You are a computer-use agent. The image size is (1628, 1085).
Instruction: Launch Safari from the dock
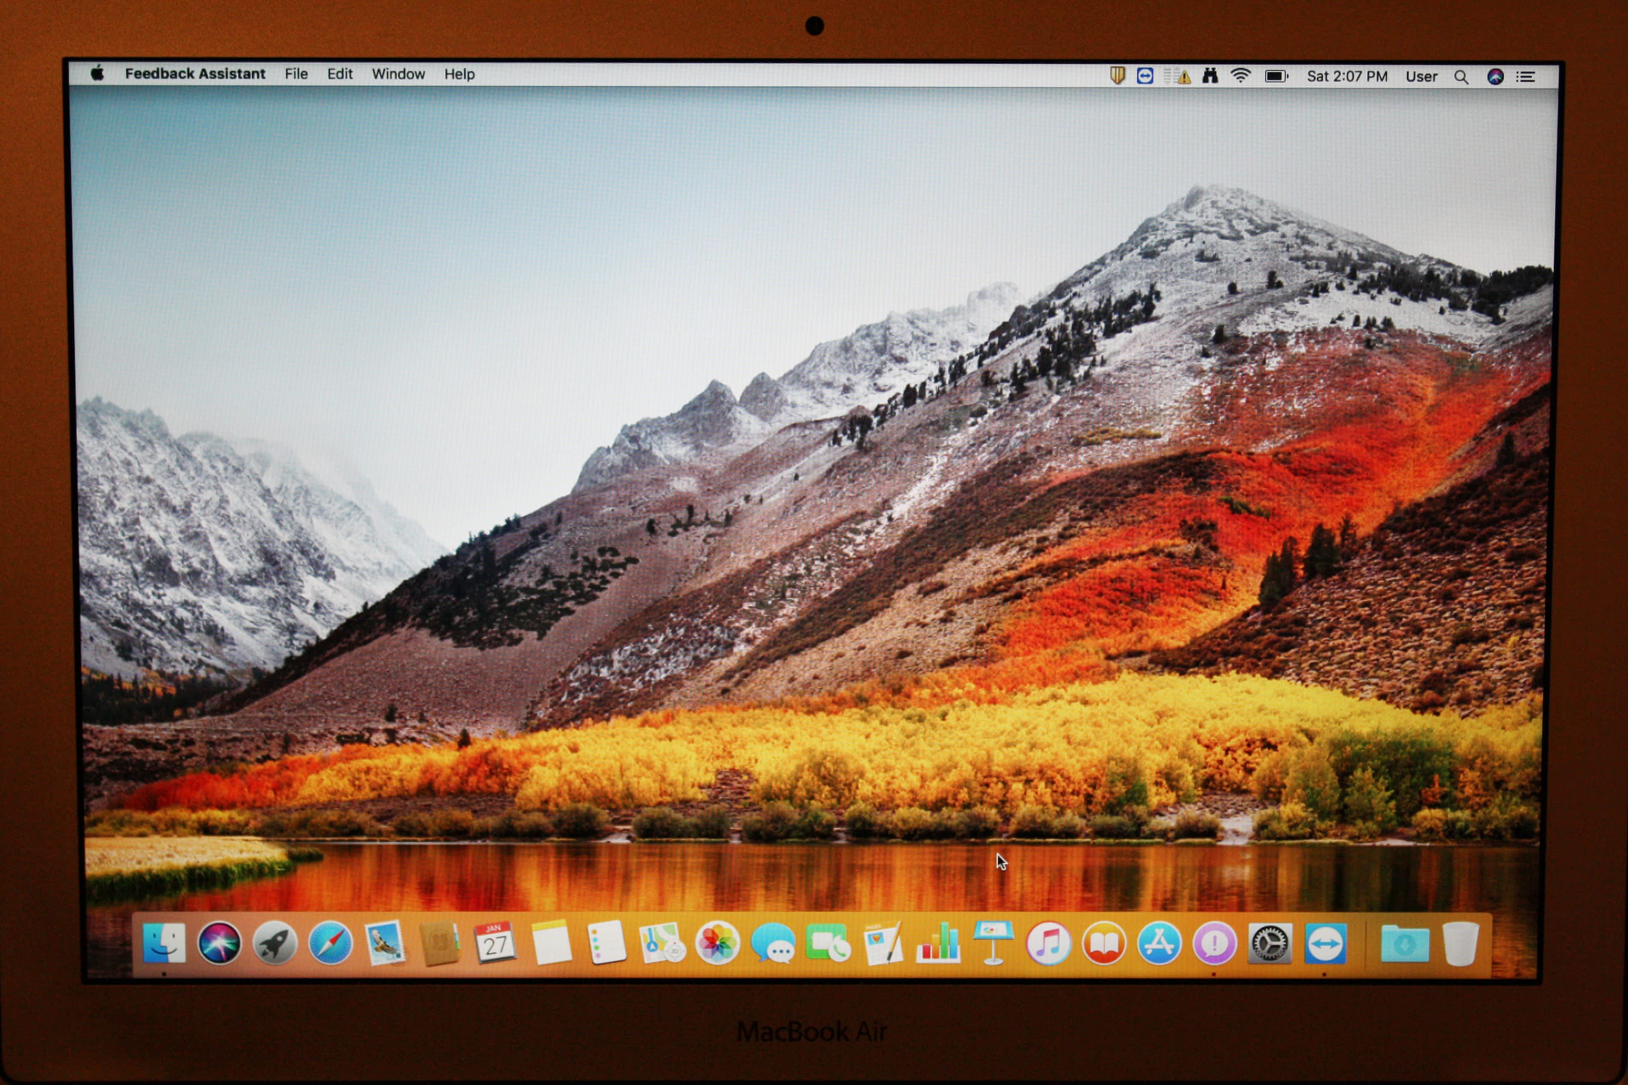[330, 944]
